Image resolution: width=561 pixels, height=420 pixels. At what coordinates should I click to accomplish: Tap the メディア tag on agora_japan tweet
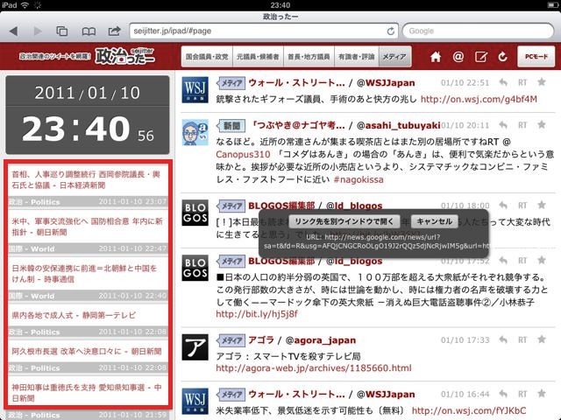231,340
